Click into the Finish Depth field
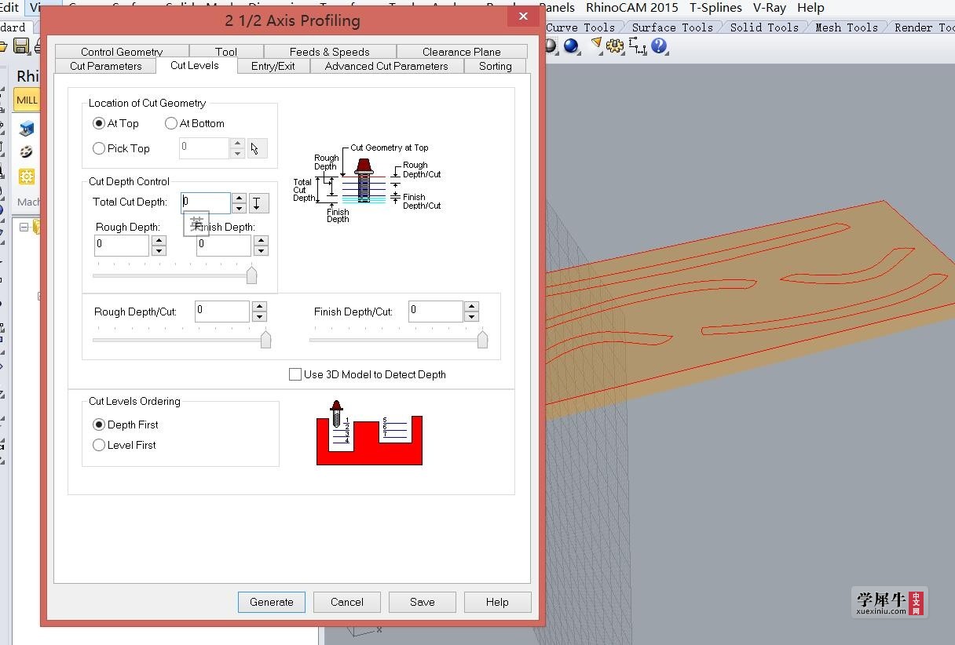The width and height of the screenshot is (955, 645). 224,246
